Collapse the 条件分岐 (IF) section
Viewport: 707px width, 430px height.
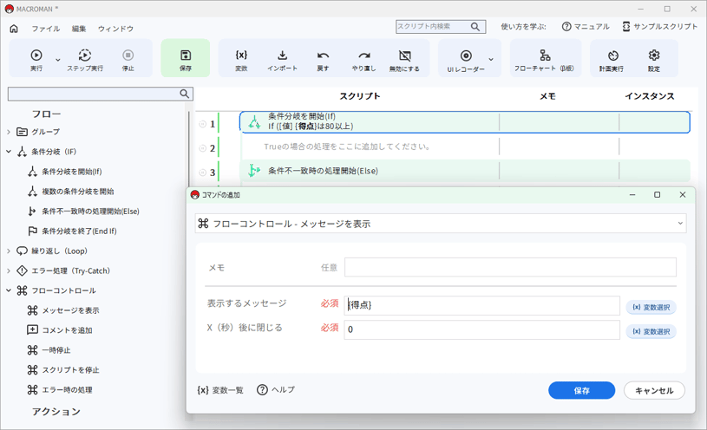[x=9, y=152]
